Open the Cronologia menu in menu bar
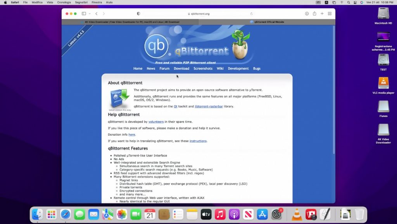Viewport: 397px width, 224px height. point(64,2)
